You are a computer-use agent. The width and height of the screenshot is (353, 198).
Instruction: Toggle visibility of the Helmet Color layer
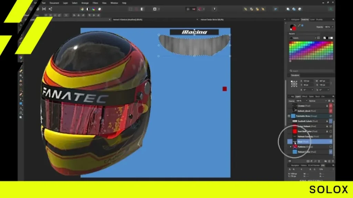(331, 152)
